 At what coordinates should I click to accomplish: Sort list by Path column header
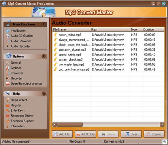coord(110,29)
